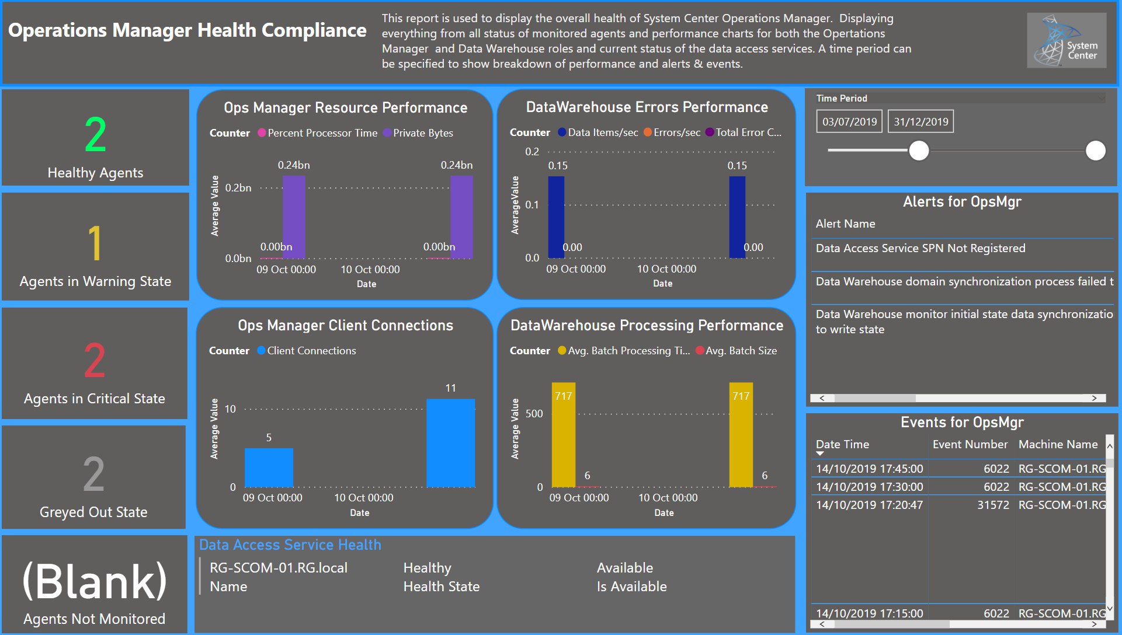Click DataWarehouse Errors Performance chart title
Viewport: 1122px width, 635px height.
point(647,107)
